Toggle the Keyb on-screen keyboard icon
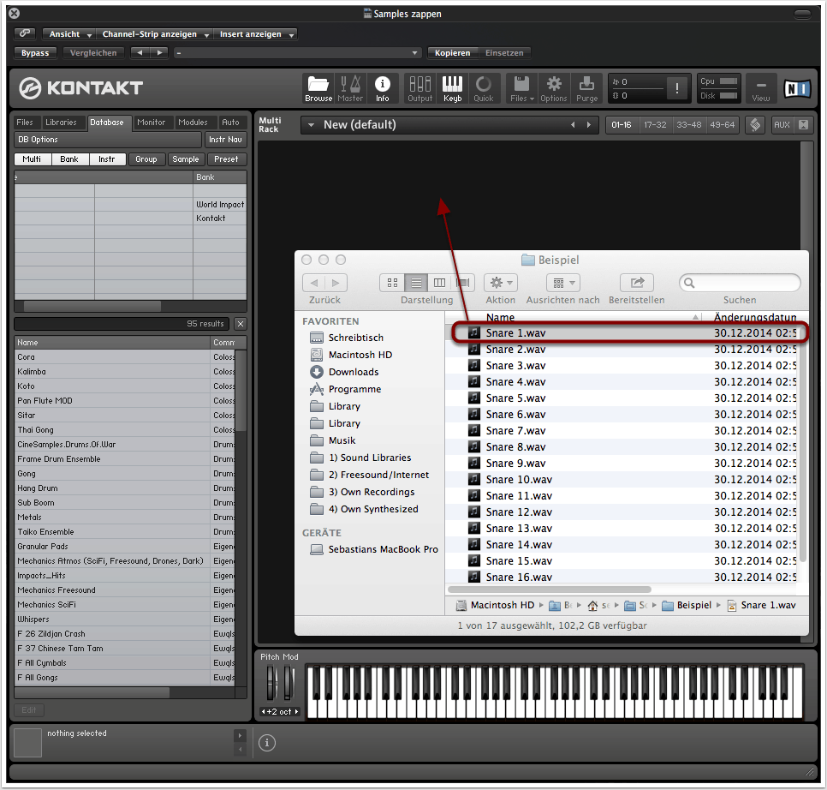 452,87
